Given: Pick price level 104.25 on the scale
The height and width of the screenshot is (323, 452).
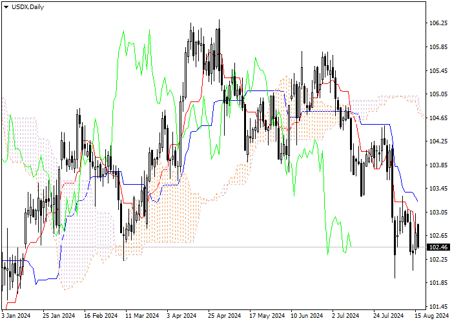Looking at the screenshot, I should [438, 141].
